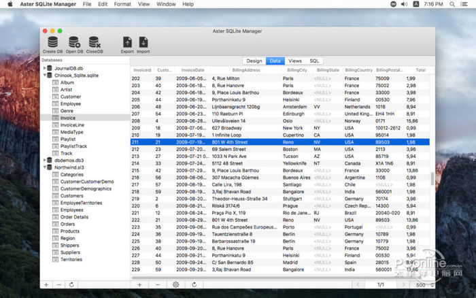The height and width of the screenshot is (298, 476).
Task: Open Spotlight search in the menu bar
Action: pyautogui.click(x=452, y=4)
